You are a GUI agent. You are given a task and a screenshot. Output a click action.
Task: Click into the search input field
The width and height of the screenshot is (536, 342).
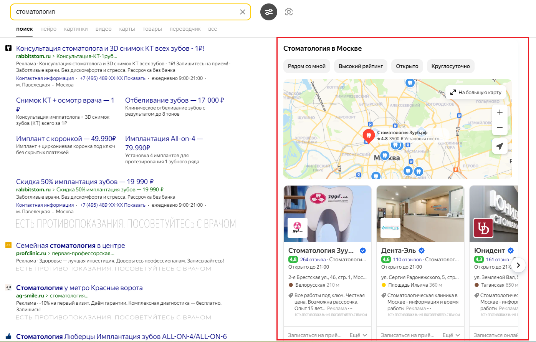pyautogui.click(x=123, y=12)
